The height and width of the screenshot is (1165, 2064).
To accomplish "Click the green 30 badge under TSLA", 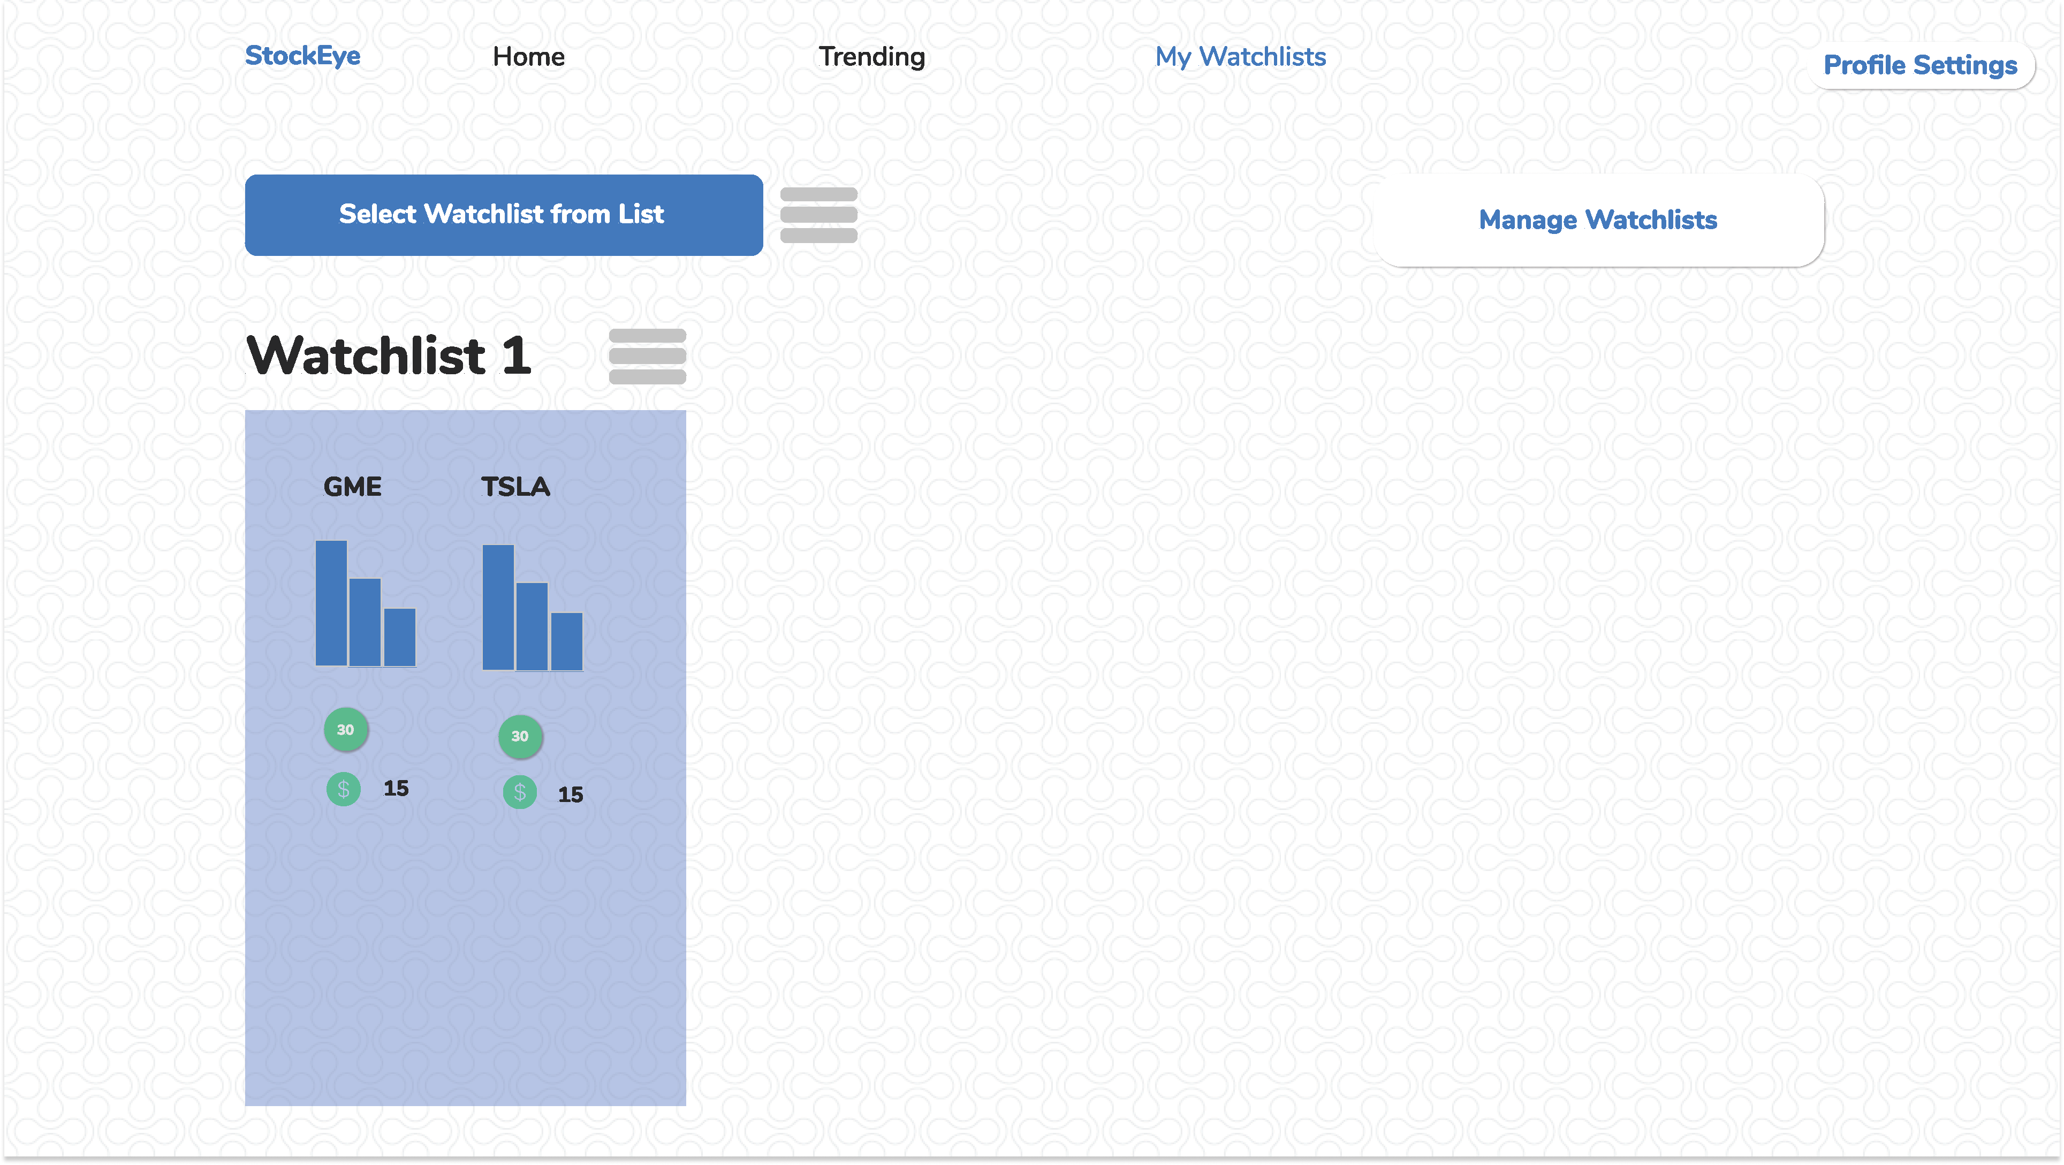I will pyautogui.click(x=520, y=736).
